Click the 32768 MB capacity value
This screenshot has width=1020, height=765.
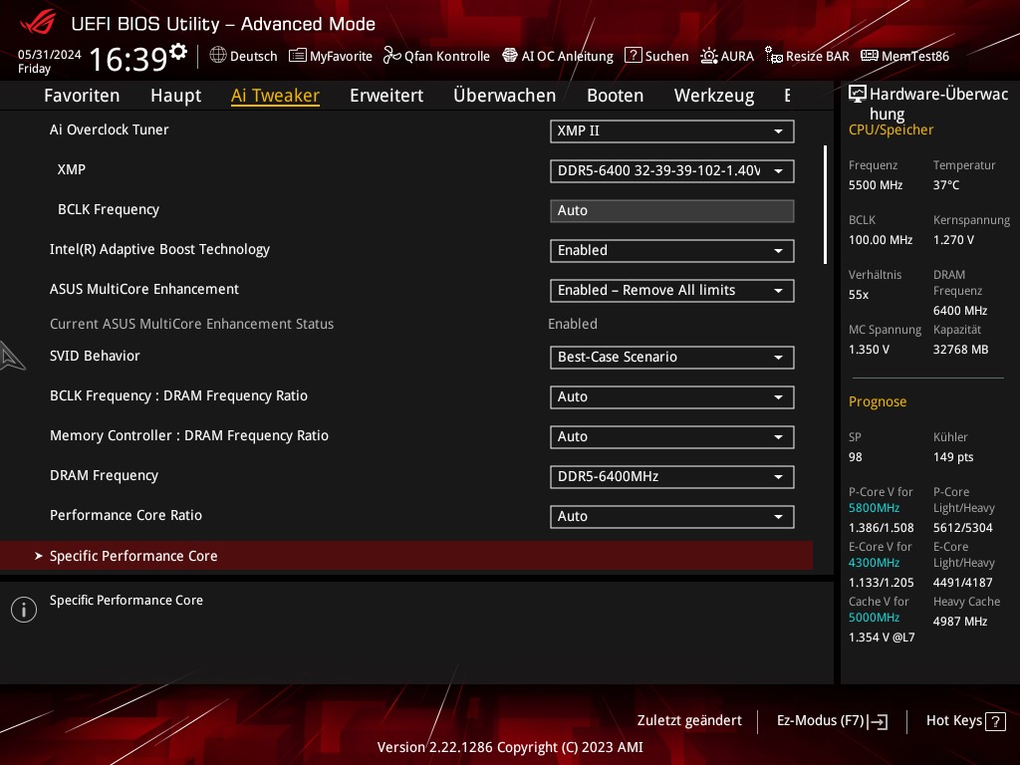click(961, 350)
